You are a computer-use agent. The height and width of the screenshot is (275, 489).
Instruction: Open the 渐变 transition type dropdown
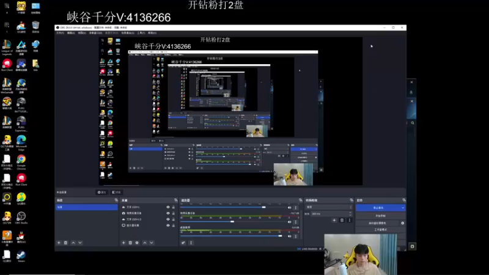point(328,207)
